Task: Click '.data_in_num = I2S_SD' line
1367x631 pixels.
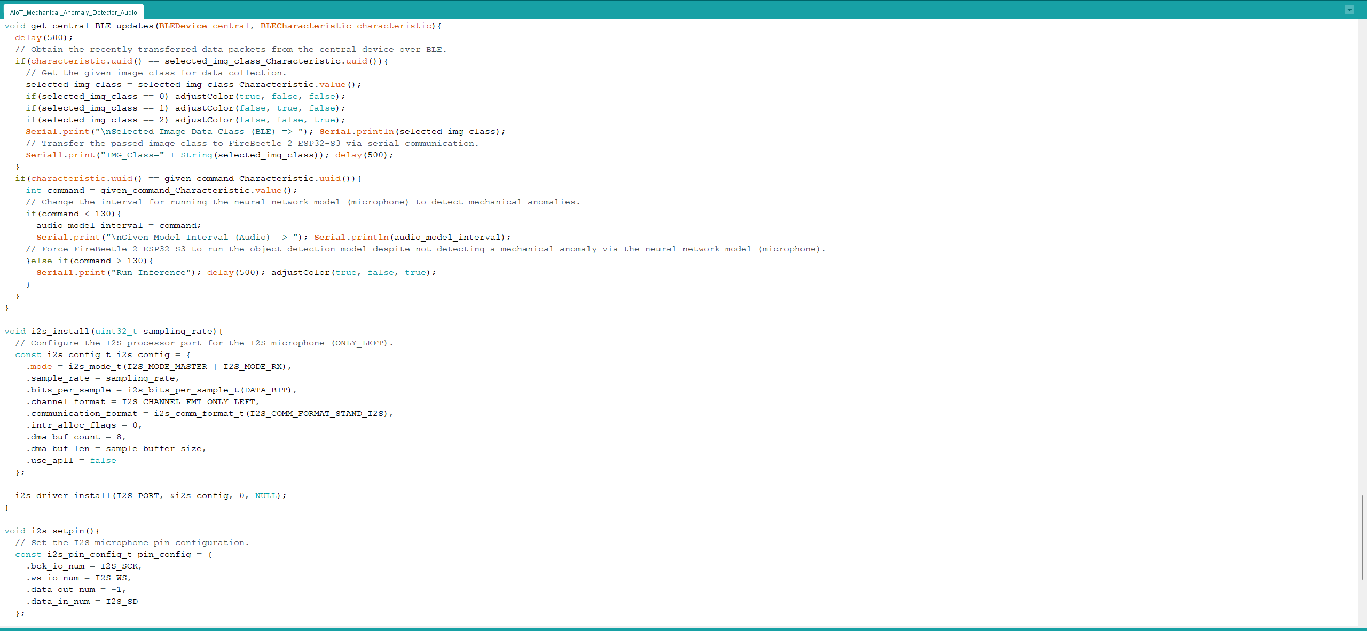Action: pyautogui.click(x=82, y=601)
